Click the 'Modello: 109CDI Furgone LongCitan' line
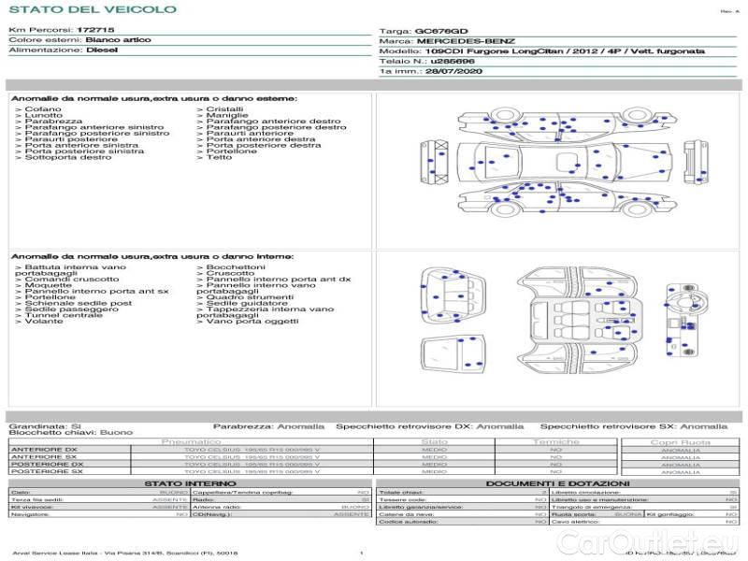This screenshot has height=561, width=748. (x=541, y=51)
